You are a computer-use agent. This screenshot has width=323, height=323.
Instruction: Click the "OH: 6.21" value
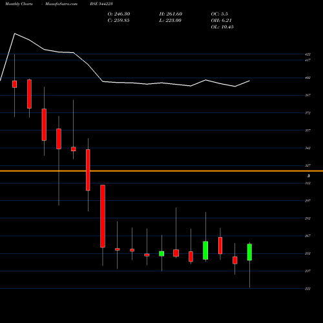point(221,21)
